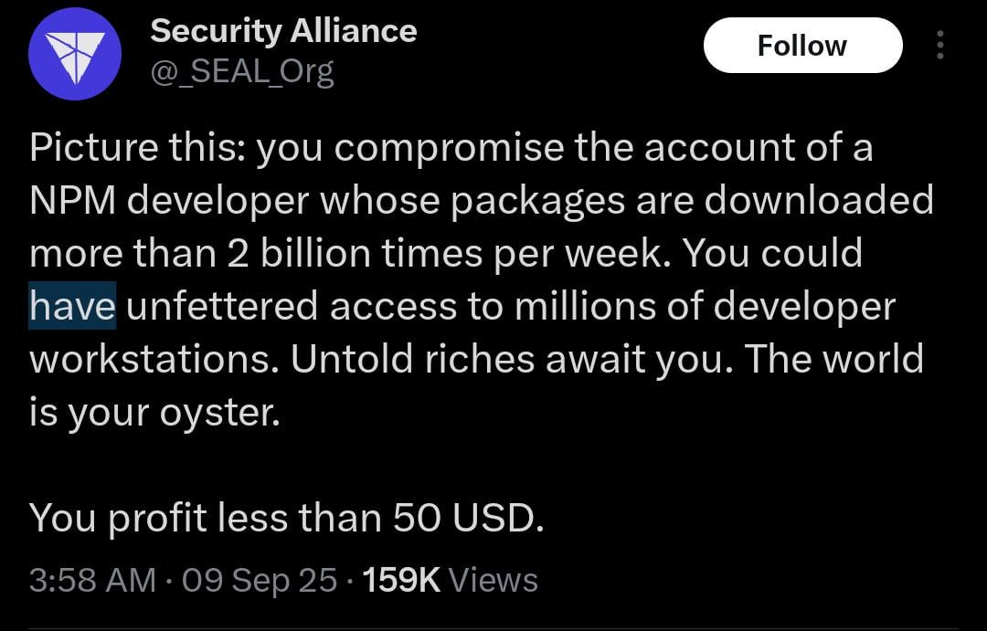The height and width of the screenshot is (631, 987).
Task: Click the Security Alliance display name
Action: click(283, 31)
